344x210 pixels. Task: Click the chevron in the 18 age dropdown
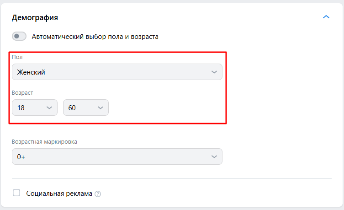coord(49,108)
